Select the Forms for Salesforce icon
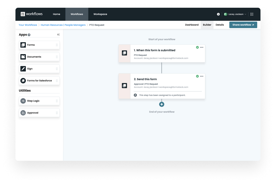 23,81
